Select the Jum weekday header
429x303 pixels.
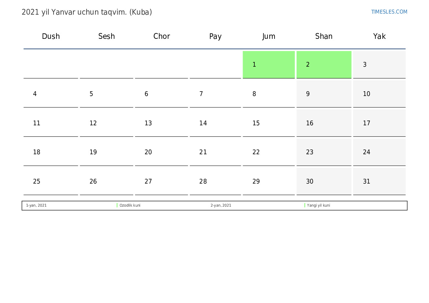tap(269, 36)
